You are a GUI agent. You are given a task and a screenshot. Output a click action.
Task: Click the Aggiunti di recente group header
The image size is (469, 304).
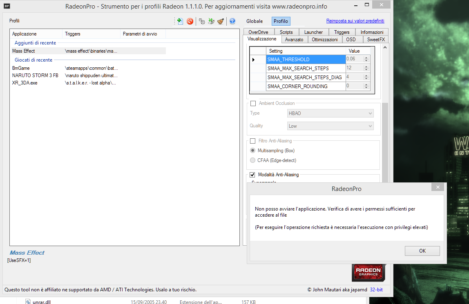(35, 43)
